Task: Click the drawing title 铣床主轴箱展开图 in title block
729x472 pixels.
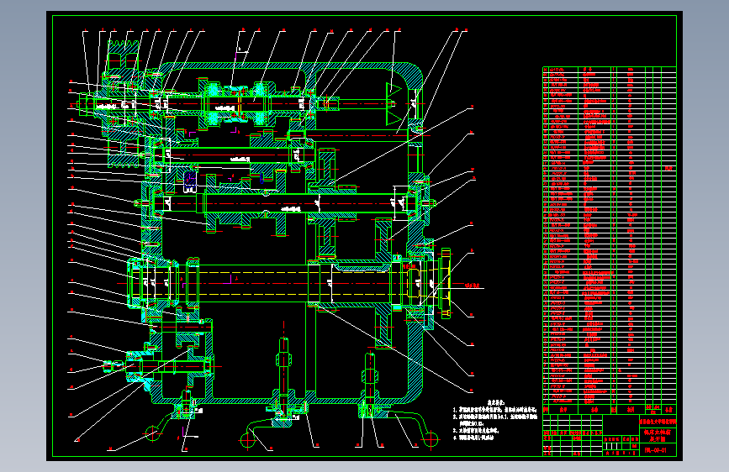Action: point(658,435)
